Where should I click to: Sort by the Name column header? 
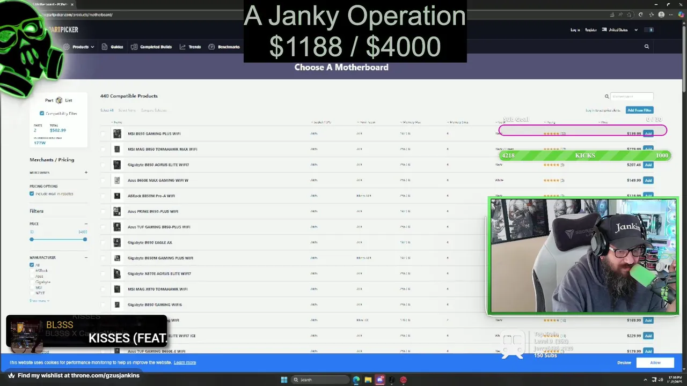[116, 122]
